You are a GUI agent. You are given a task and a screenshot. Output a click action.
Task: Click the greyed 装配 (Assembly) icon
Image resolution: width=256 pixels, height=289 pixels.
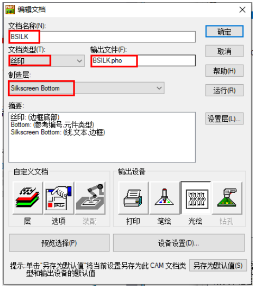click(90, 198)
